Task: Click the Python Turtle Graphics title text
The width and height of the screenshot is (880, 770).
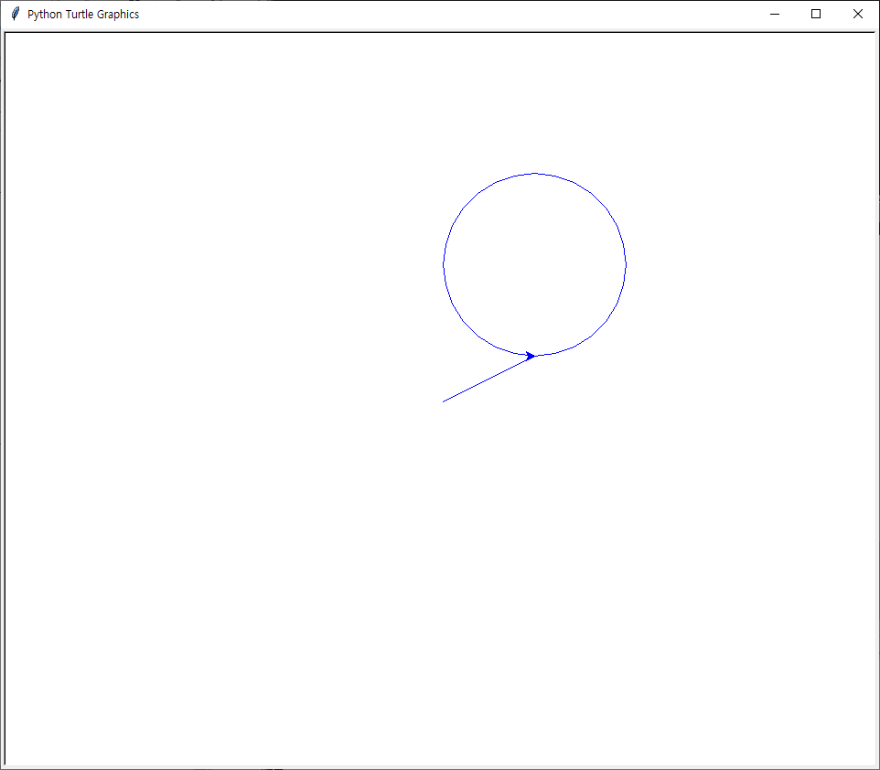Action: 83,14
